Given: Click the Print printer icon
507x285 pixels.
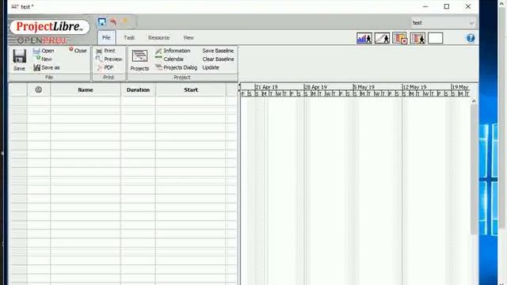Looking at the screenshot, I should coord(99,51).
